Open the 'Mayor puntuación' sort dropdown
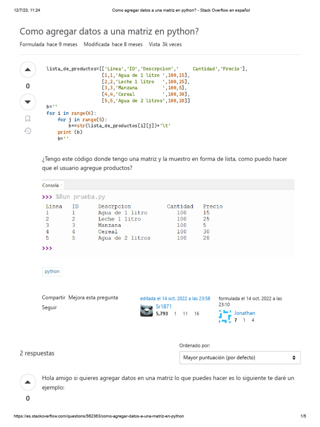320x427 pixels. pyautogui.click(x=240, y=357)
